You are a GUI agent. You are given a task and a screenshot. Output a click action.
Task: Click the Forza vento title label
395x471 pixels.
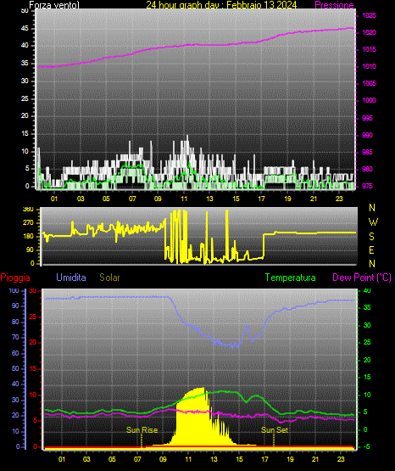(54, 5)
